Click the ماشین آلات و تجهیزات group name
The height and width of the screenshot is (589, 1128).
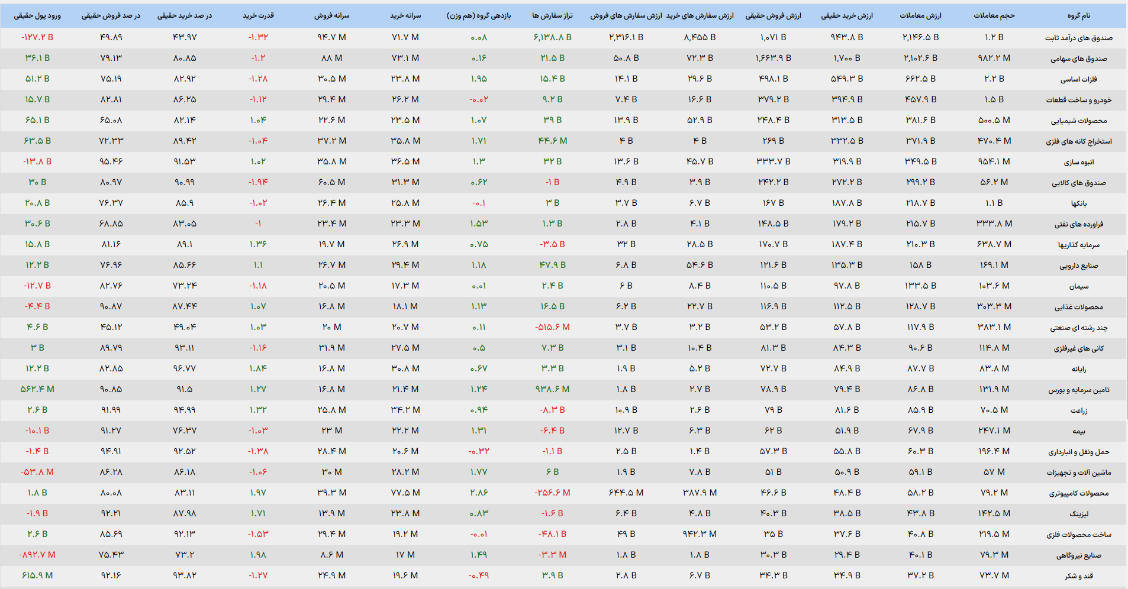coord(1078,473)
